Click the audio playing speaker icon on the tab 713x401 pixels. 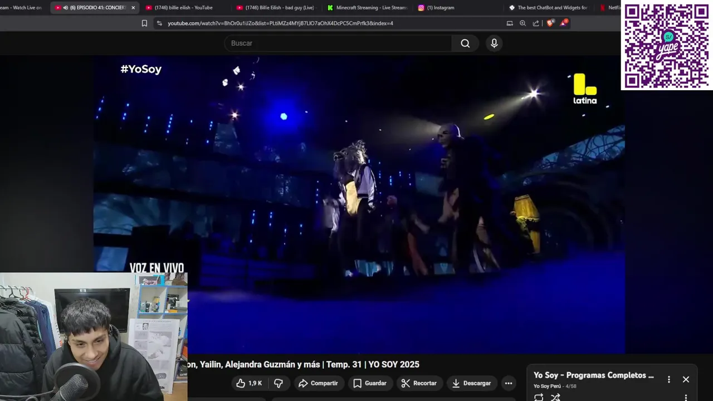point(65,8)
